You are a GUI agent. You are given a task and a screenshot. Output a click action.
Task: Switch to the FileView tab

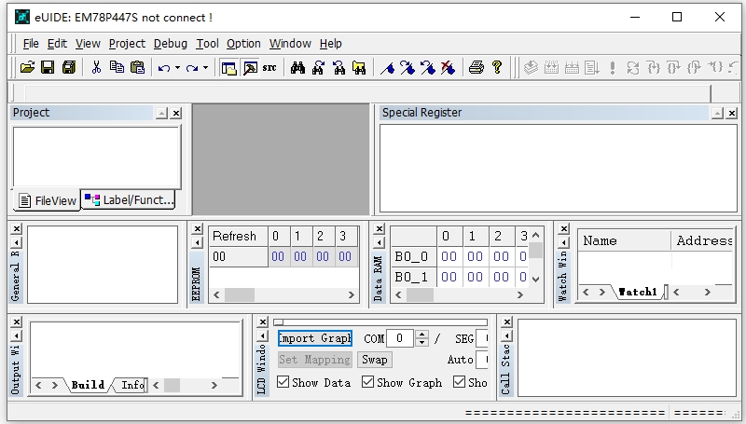[48, 200]
